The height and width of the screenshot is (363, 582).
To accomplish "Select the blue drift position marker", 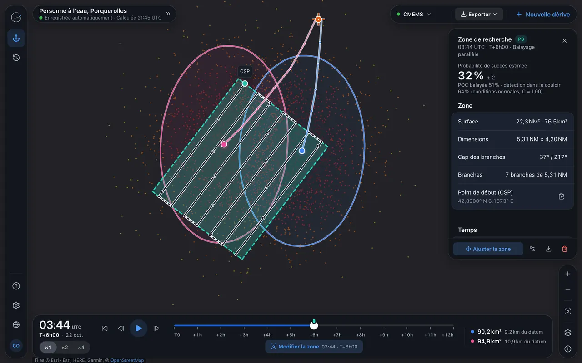I will pos(302,151).
